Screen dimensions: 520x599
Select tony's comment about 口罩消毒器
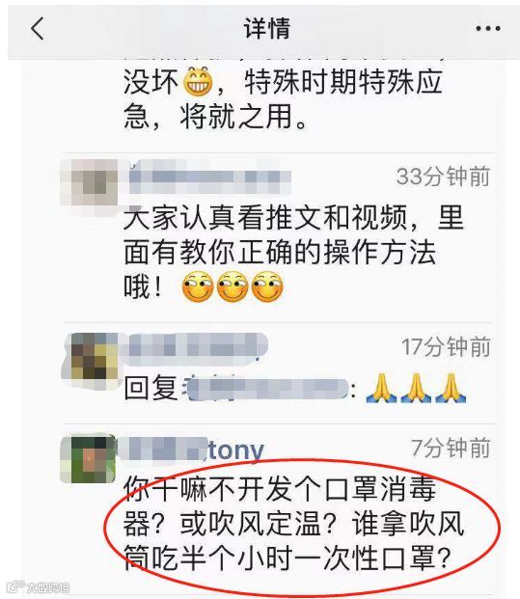[x=293, y=524]
